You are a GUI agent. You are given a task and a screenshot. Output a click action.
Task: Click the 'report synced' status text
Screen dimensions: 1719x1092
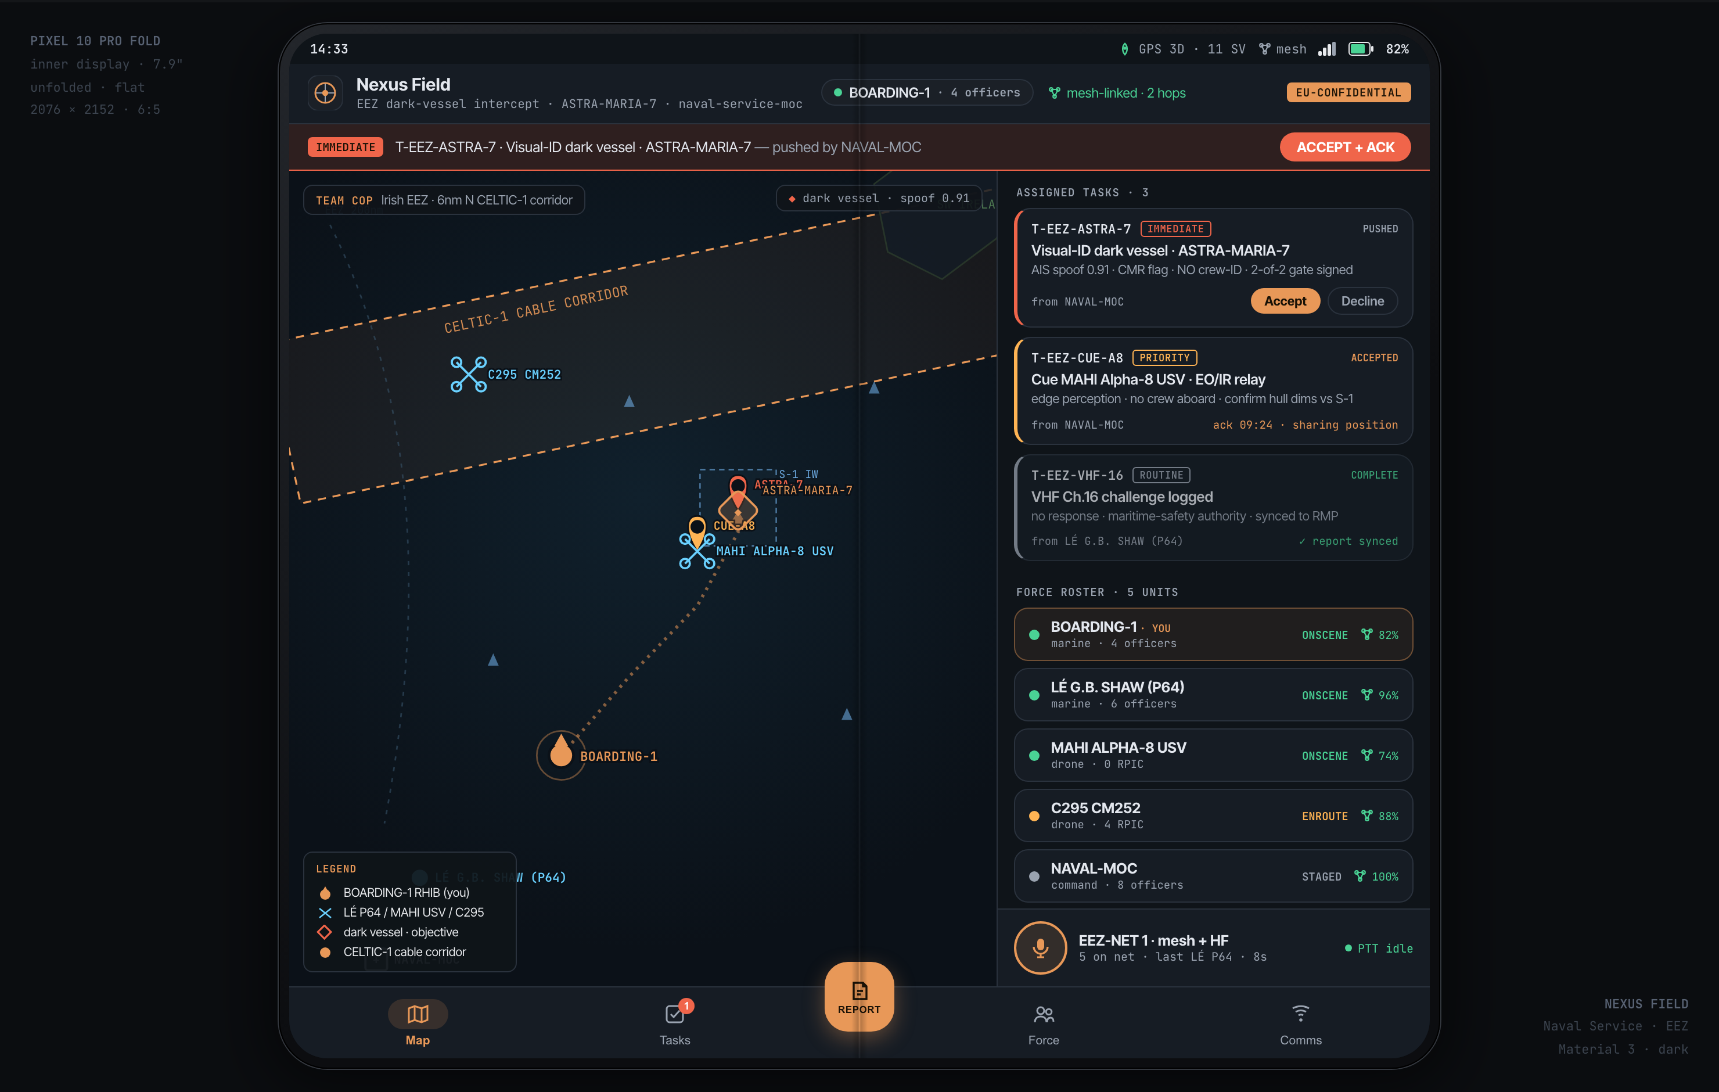1348,541
